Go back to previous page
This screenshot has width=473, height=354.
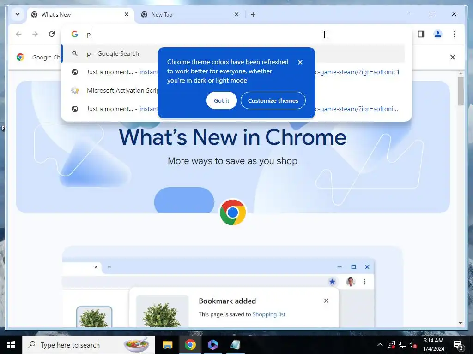click(18, 34)
